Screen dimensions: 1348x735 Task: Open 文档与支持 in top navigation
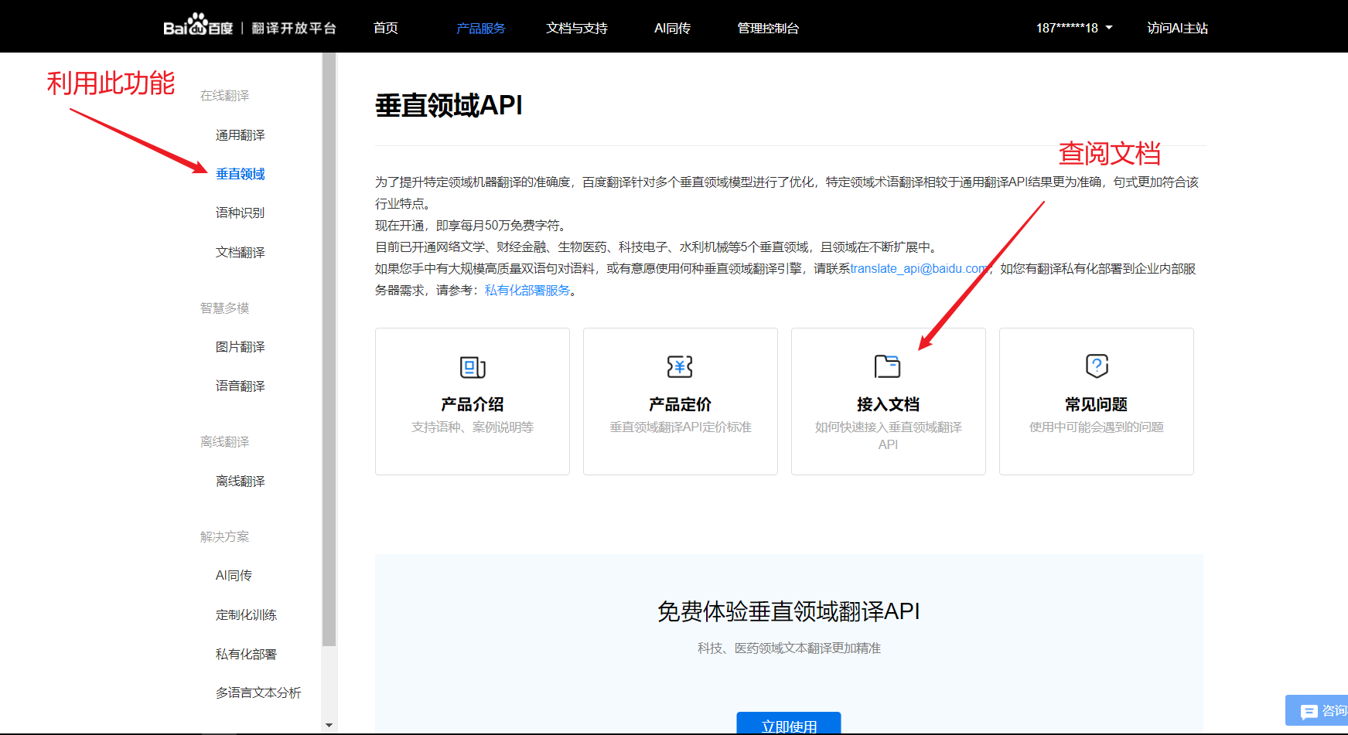tap(577, 28)
